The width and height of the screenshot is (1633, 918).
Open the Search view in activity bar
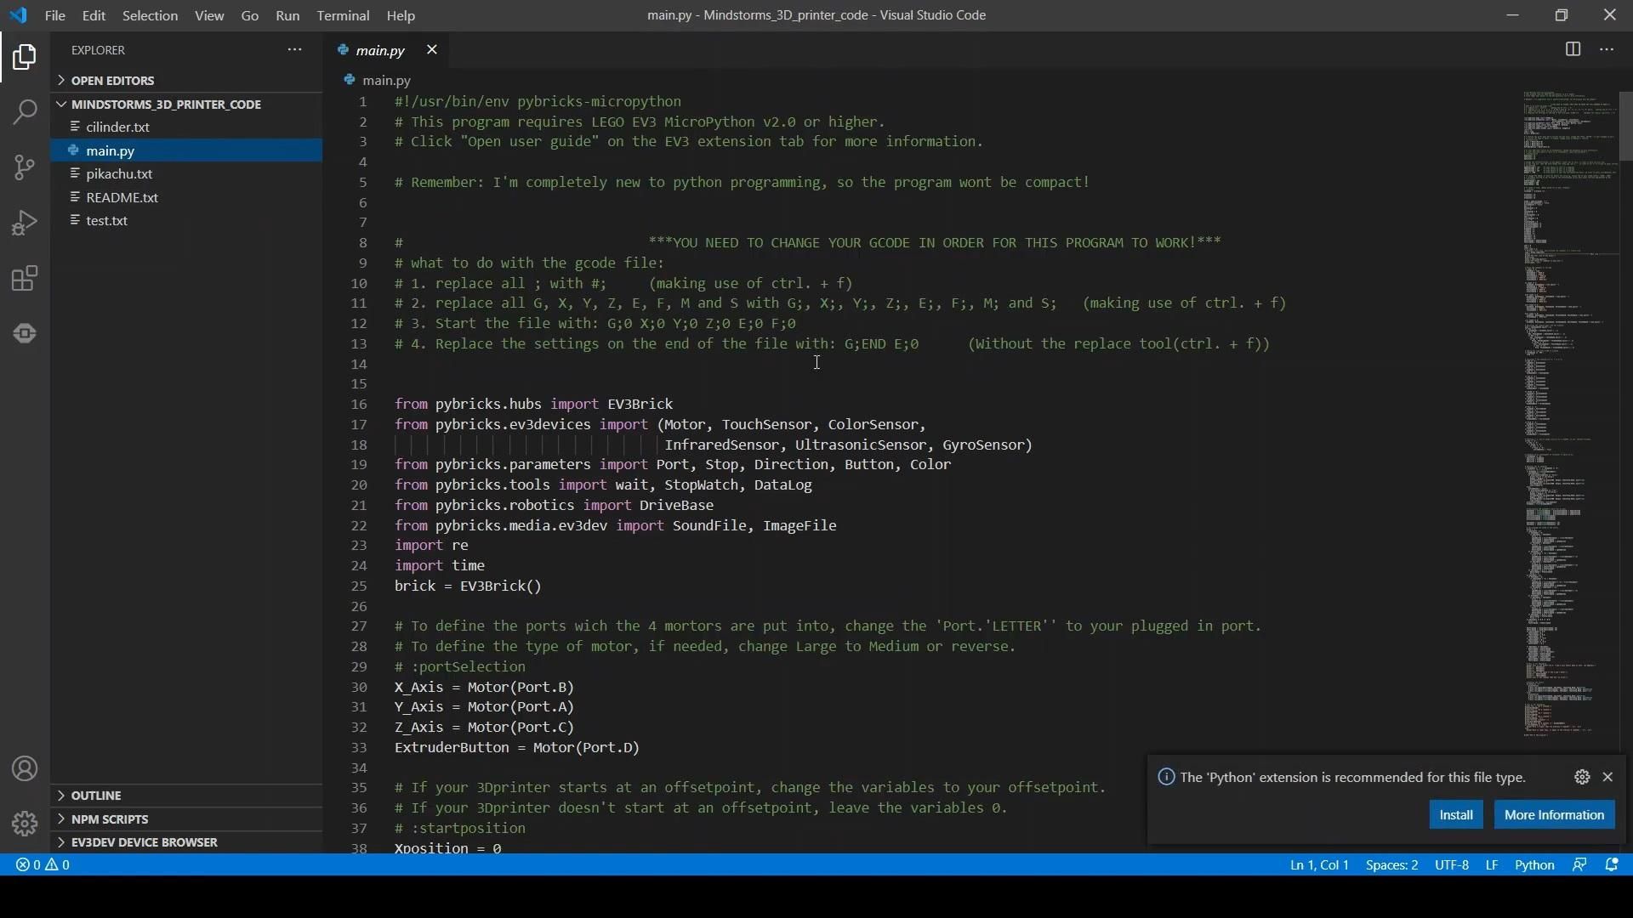pyautogui.click(x=25, y=111)
